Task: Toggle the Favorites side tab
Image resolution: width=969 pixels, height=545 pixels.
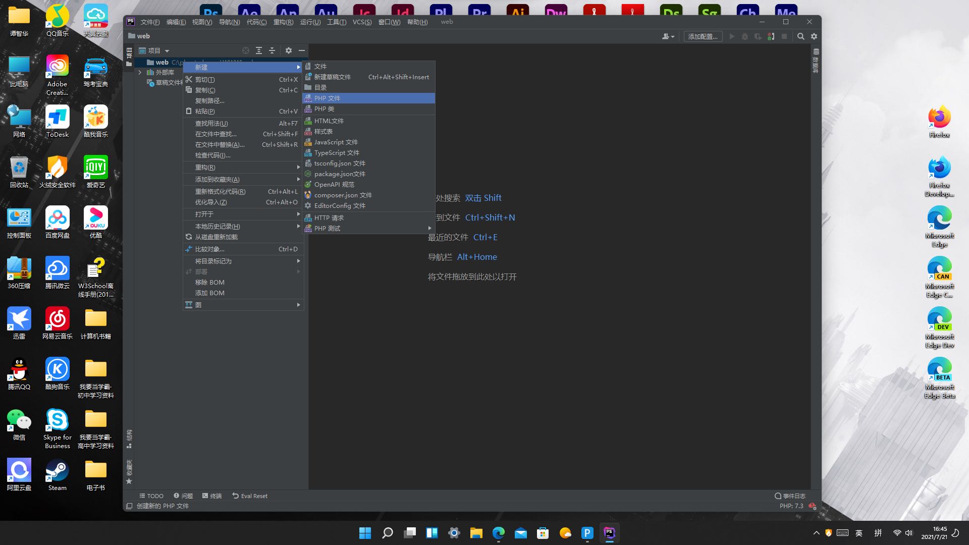Action: pos(129,471)
